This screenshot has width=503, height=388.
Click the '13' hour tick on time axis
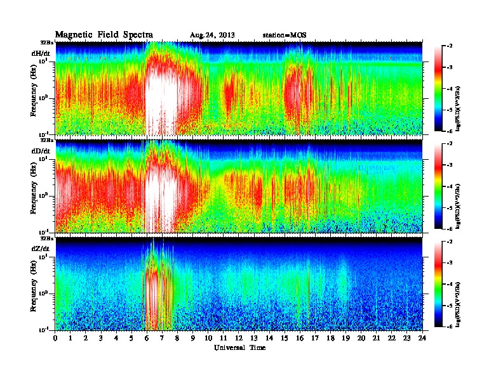click(254, 338)
